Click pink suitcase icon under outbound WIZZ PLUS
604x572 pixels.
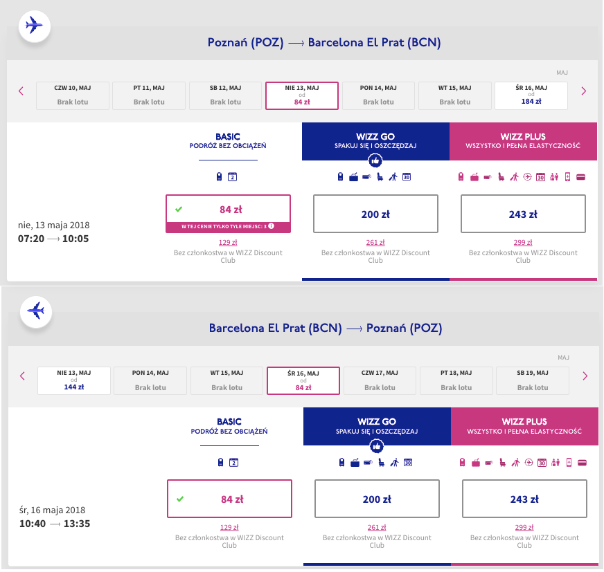click(x=474, y=177)
